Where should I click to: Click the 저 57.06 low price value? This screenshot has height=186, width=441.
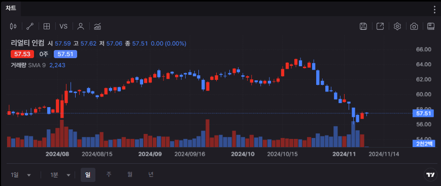[111, 43]
